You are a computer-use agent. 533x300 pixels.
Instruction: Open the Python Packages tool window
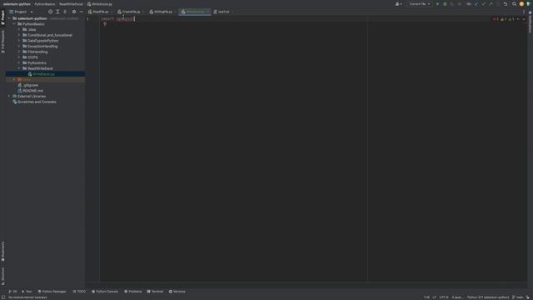click(52, 292)
